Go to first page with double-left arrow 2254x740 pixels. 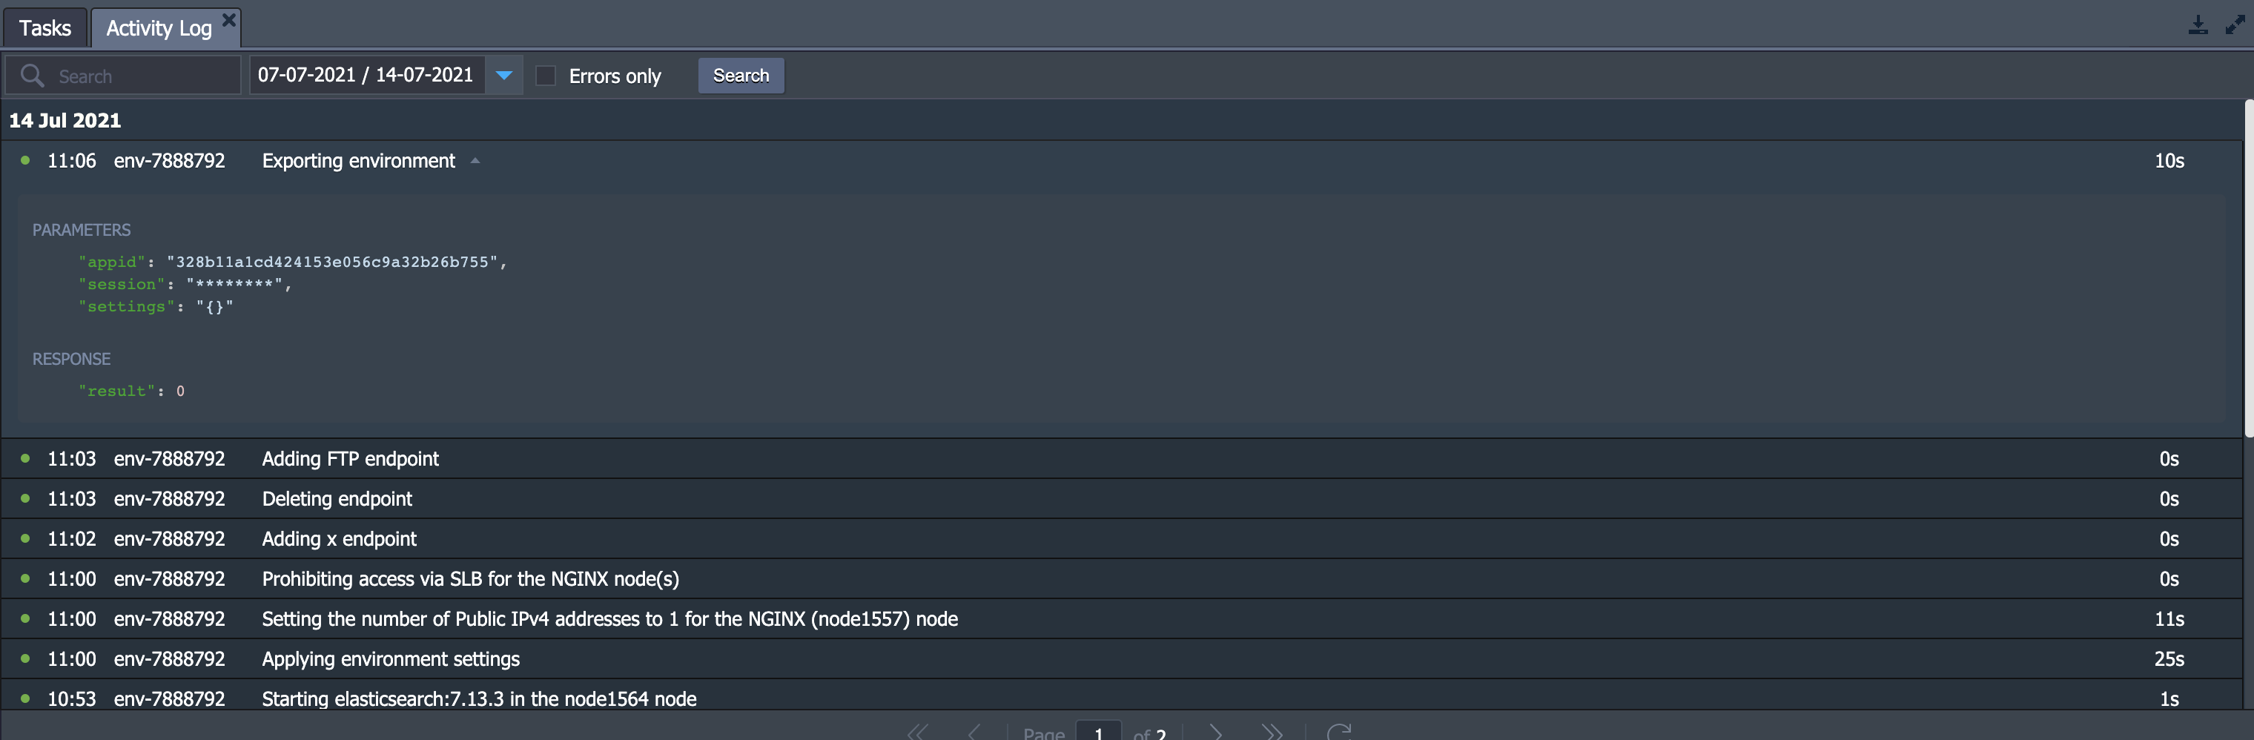[x=917, y=732]
